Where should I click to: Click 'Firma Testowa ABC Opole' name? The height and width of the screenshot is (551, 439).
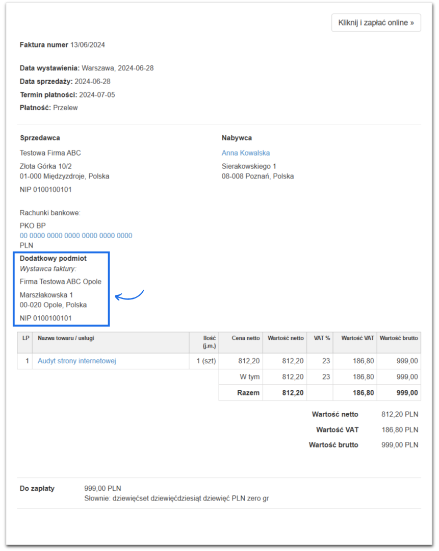point(60,282)
